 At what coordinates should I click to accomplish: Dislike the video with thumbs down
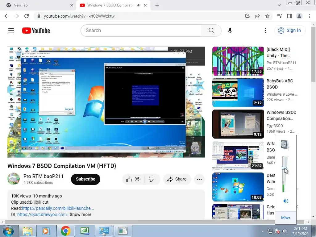(152, 179)
